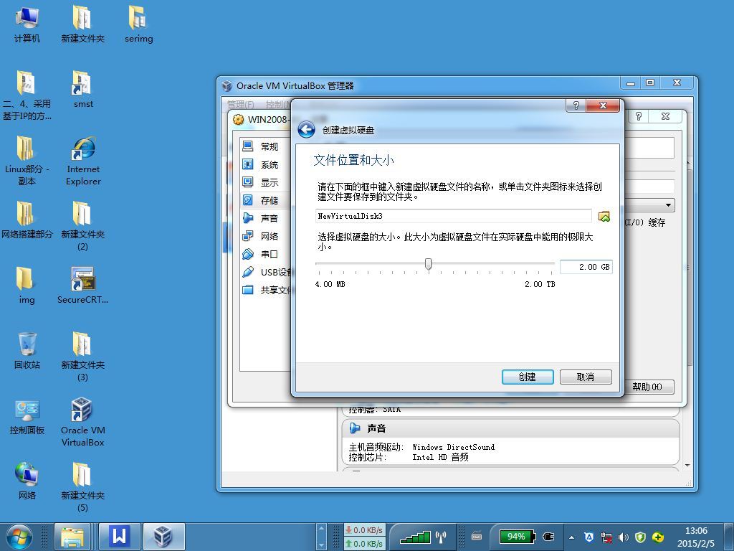
Task: Open 计算机 desktop icon
Action: click(27, 24)
